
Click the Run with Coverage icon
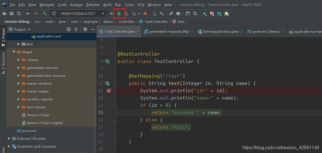coord(127,14)
